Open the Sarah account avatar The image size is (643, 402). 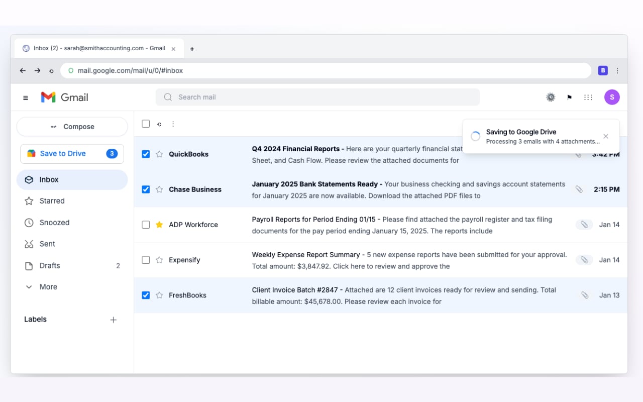pos(612,97)
